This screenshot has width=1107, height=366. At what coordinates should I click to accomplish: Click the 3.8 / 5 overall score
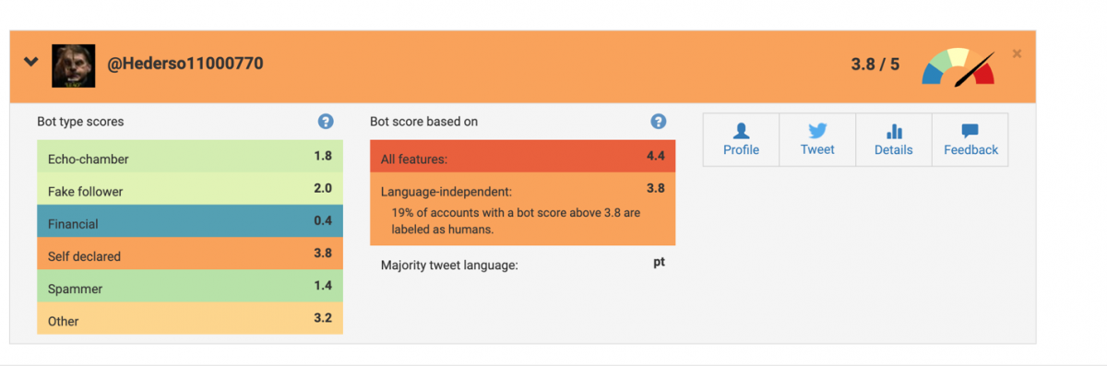[x=875, y=65]
